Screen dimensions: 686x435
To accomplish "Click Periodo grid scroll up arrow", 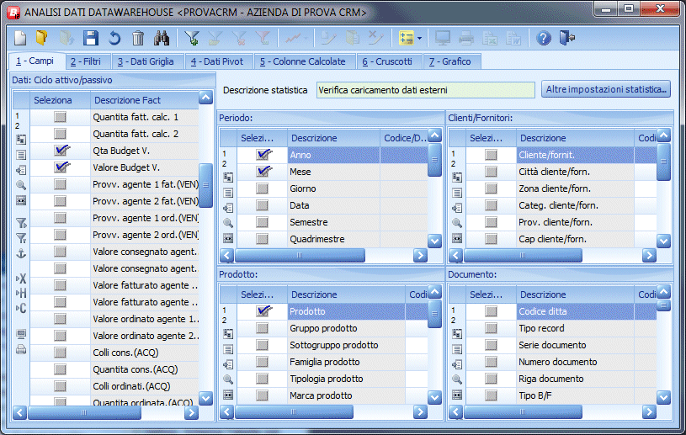I will (434, 135).
